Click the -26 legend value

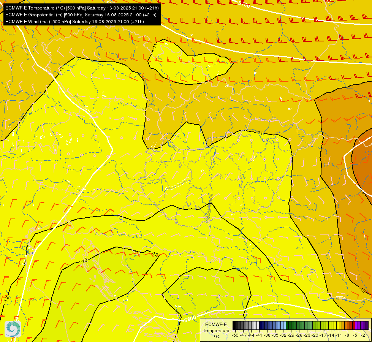299,335
